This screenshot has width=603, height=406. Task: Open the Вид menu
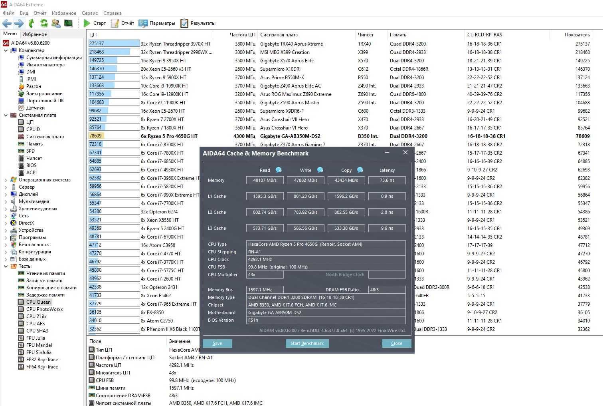(24, 13)
